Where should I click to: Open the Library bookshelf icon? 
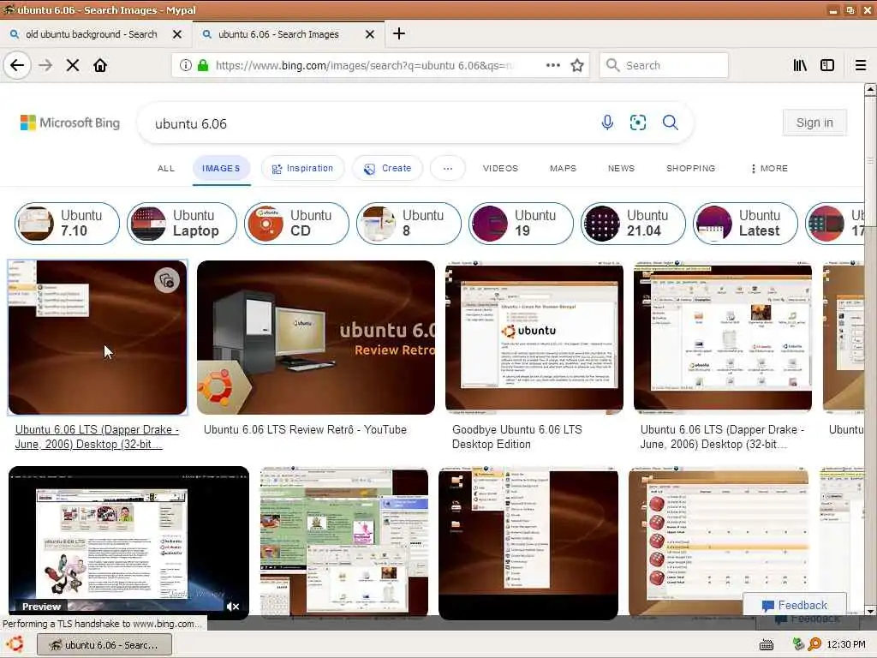point(800,65)
